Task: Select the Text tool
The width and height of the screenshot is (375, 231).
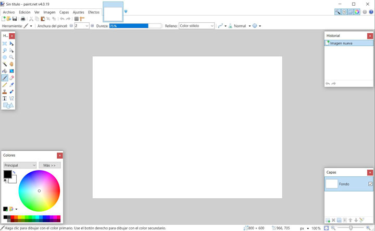Action: tap(5, 98)
